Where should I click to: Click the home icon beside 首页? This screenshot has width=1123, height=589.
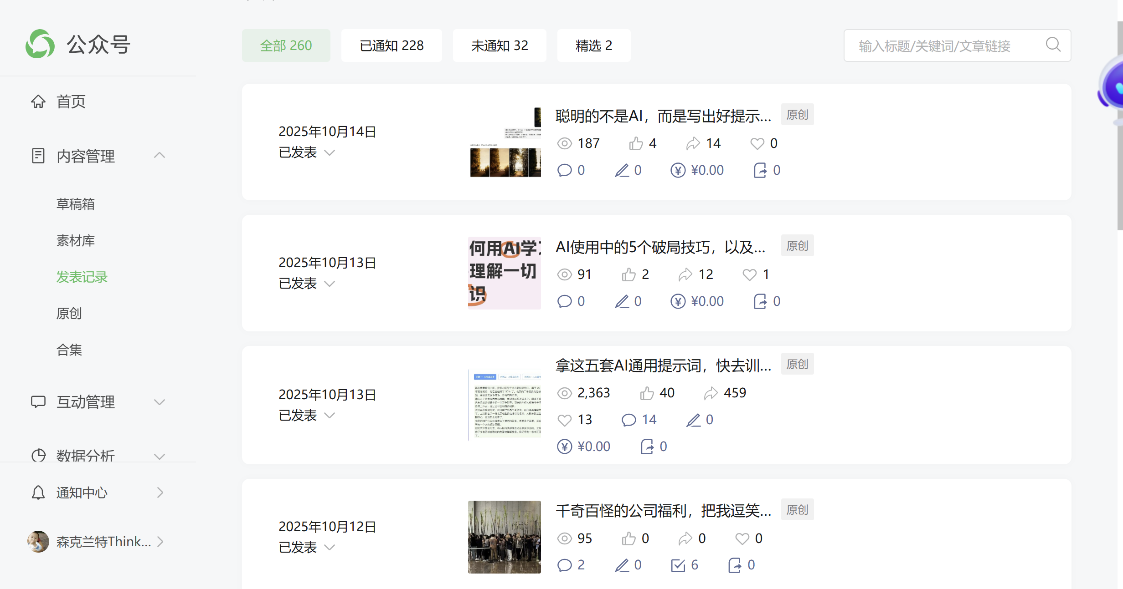(38, 102)
